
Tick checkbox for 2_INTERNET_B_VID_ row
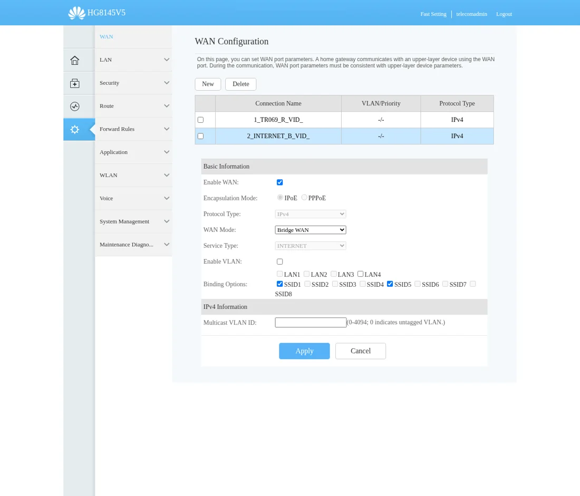click(200, 136)
